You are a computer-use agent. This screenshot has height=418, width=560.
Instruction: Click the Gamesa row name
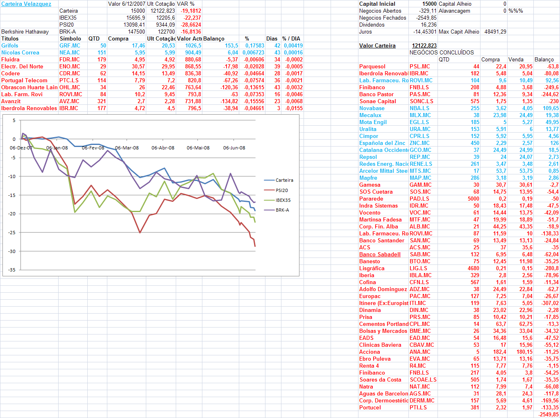pyautogui.click(x=370, y=185)
